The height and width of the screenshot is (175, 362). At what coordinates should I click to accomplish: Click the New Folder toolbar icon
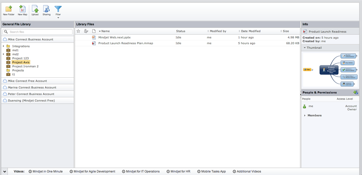click(x=8, y=10)
